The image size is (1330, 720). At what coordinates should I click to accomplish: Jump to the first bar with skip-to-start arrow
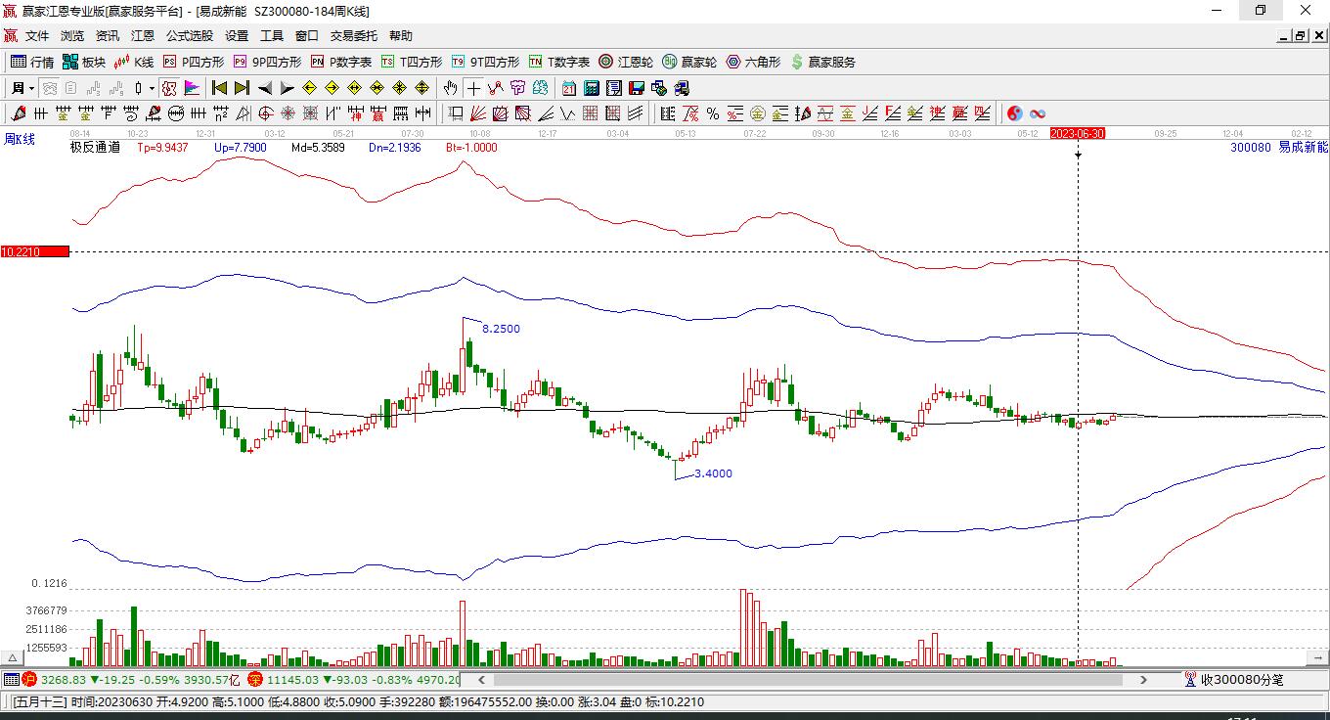(x=220, y=88)
